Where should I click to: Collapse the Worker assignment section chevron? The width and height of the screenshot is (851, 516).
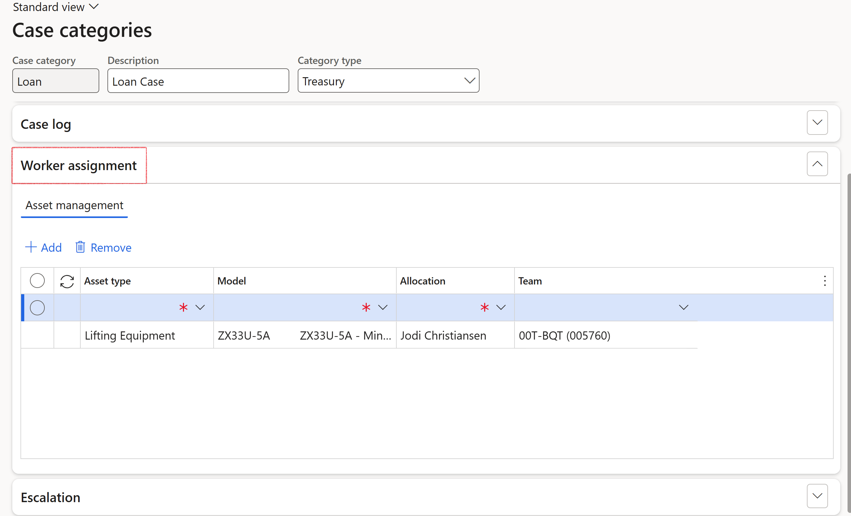point(817,164)
